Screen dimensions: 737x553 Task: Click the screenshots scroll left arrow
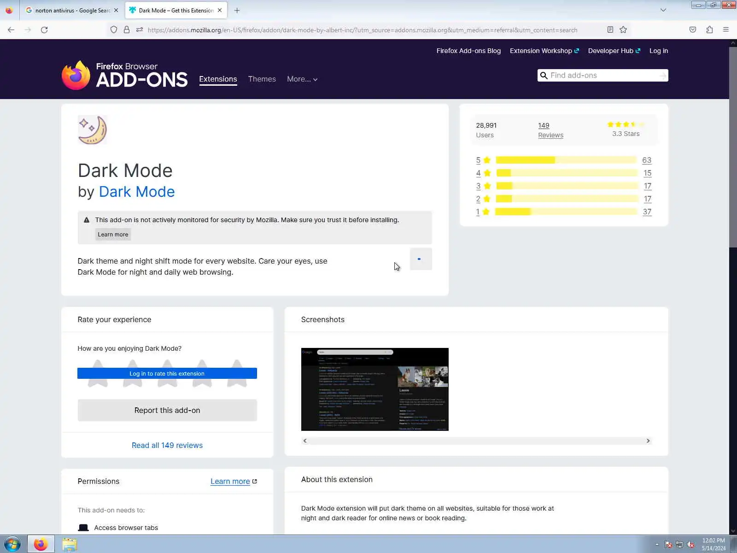point(305,441)
